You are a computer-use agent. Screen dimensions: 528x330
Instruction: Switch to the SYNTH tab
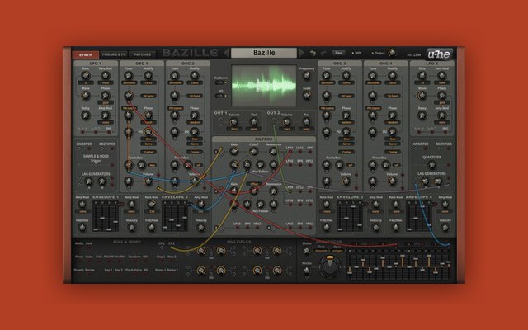(x=86, y=54)
